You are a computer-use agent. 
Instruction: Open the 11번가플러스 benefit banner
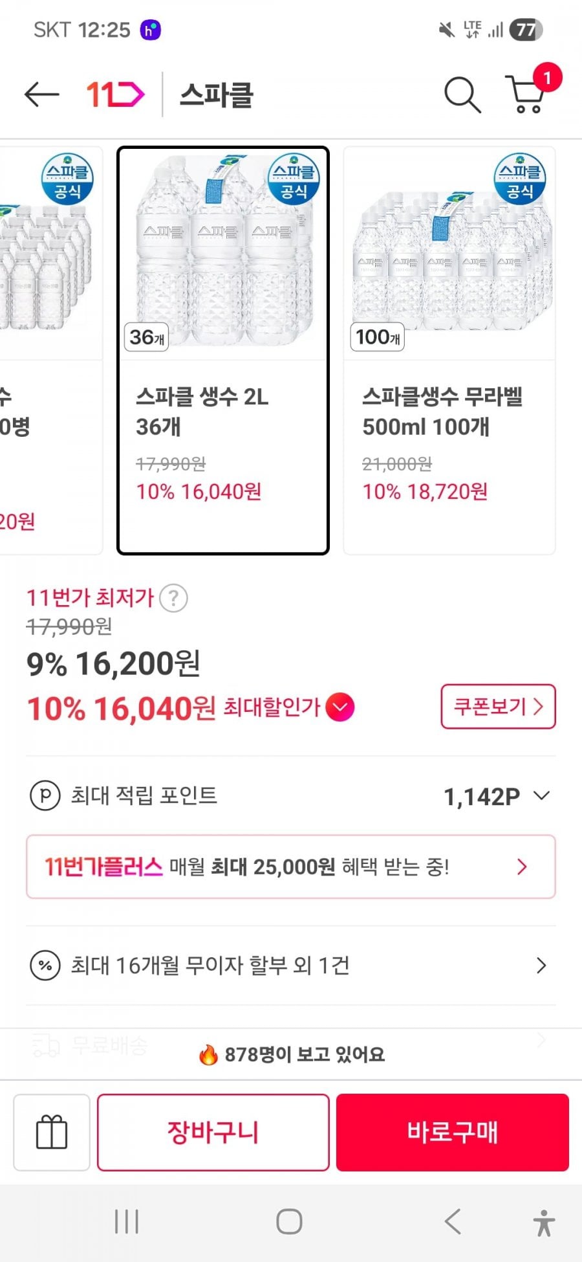coord(291,867)
